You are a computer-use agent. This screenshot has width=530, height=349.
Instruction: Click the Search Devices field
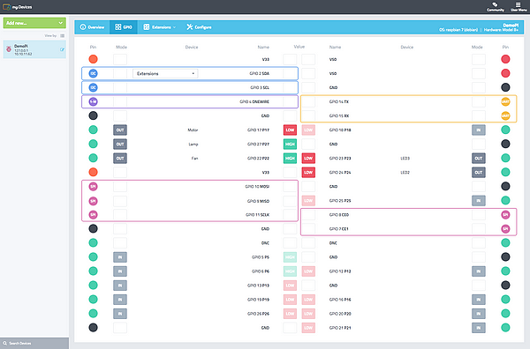[34, 343]
